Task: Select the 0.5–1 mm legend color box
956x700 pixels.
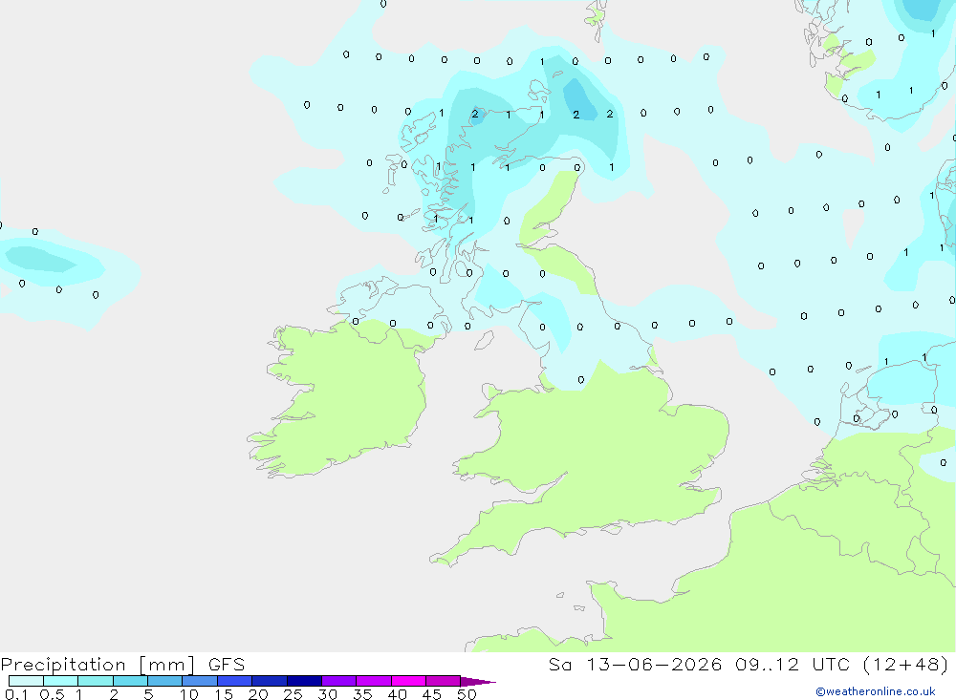Action: tap(61, 681)
